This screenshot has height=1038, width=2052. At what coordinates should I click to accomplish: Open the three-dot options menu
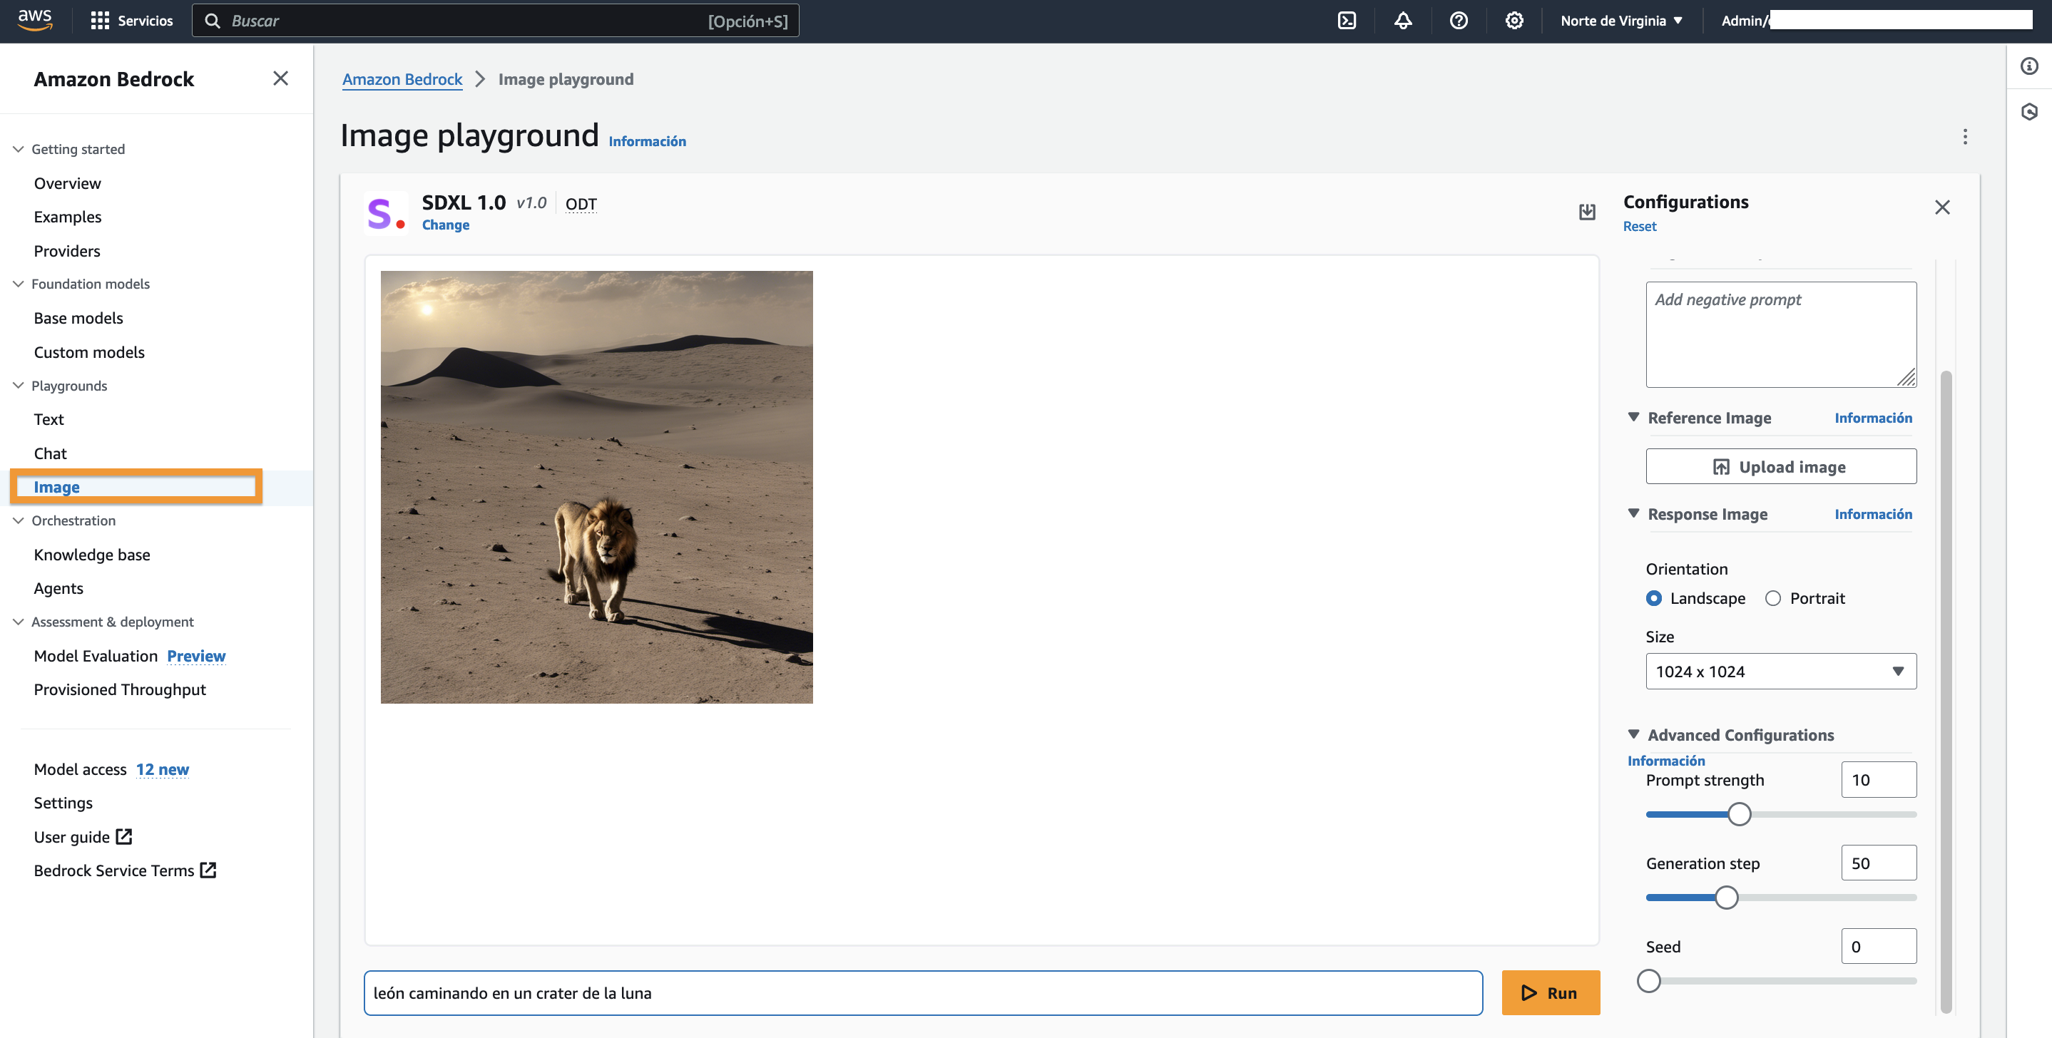1964,137
